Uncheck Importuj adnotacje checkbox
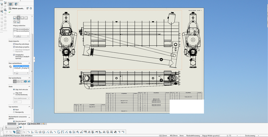 tap(14, 44)
